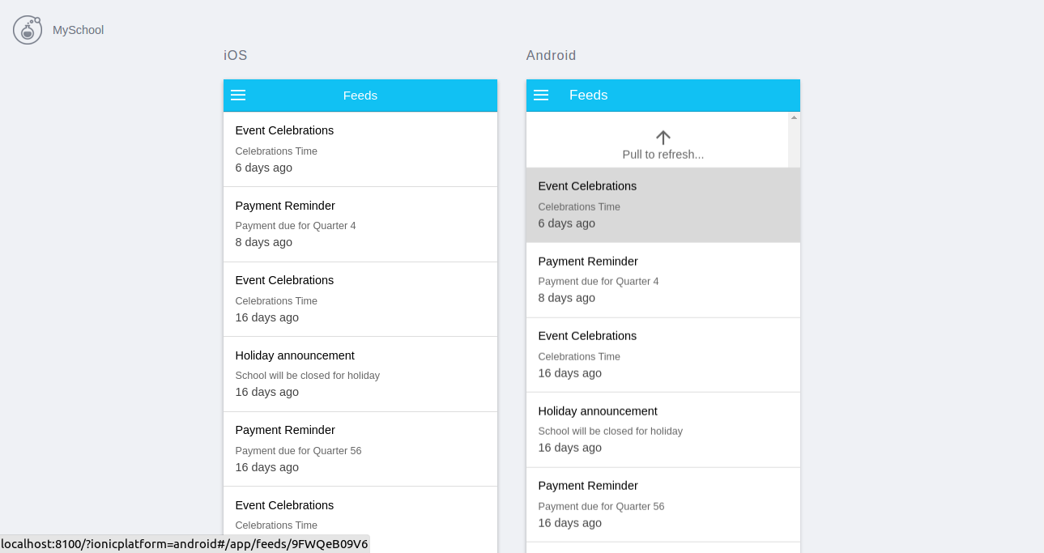The image size is (1044, 553).
Task: Click the Android platform heading
Action: tap(552, 56)
